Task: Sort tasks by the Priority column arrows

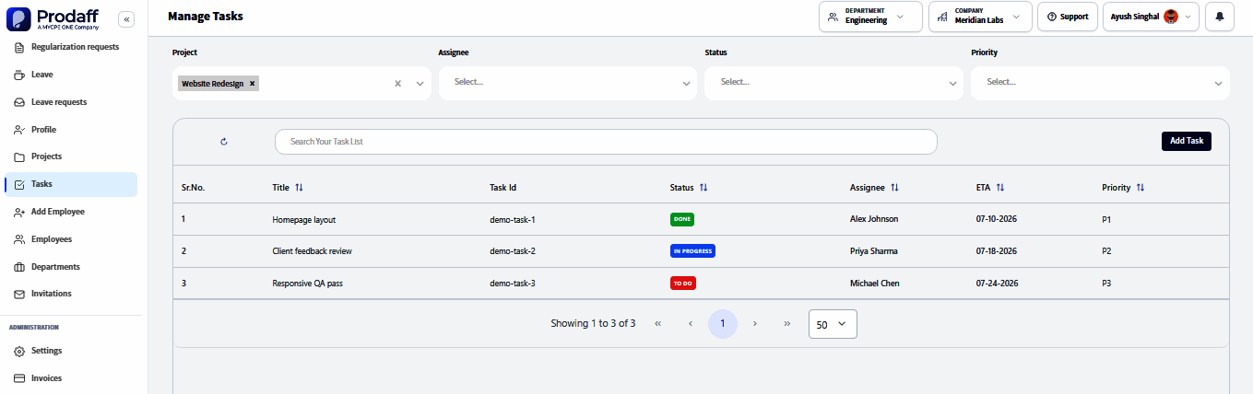Action: click(x=1141, y=188)
